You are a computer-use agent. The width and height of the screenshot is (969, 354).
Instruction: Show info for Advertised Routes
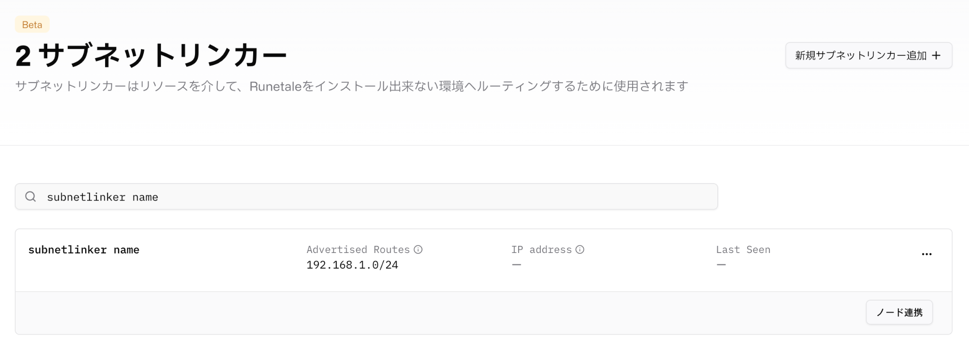(418, 250)
